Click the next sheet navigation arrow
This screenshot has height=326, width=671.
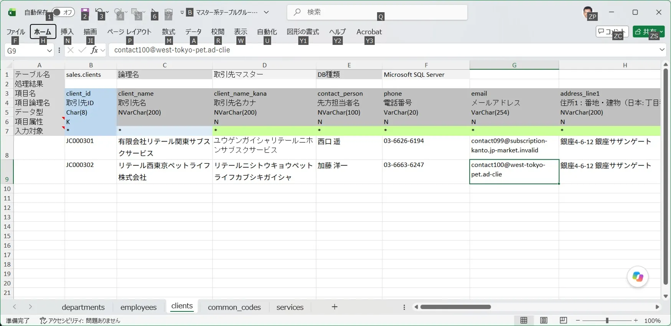tap(30, 307)
